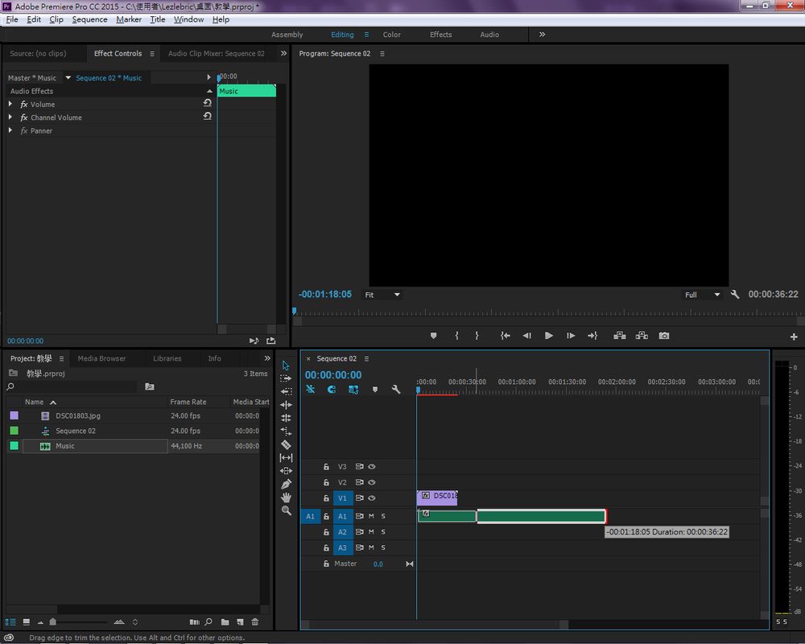Click Mark In button in Program monitor
Image resolution: width=805 pixels, height=644 pixels.
tap(457, 336)
